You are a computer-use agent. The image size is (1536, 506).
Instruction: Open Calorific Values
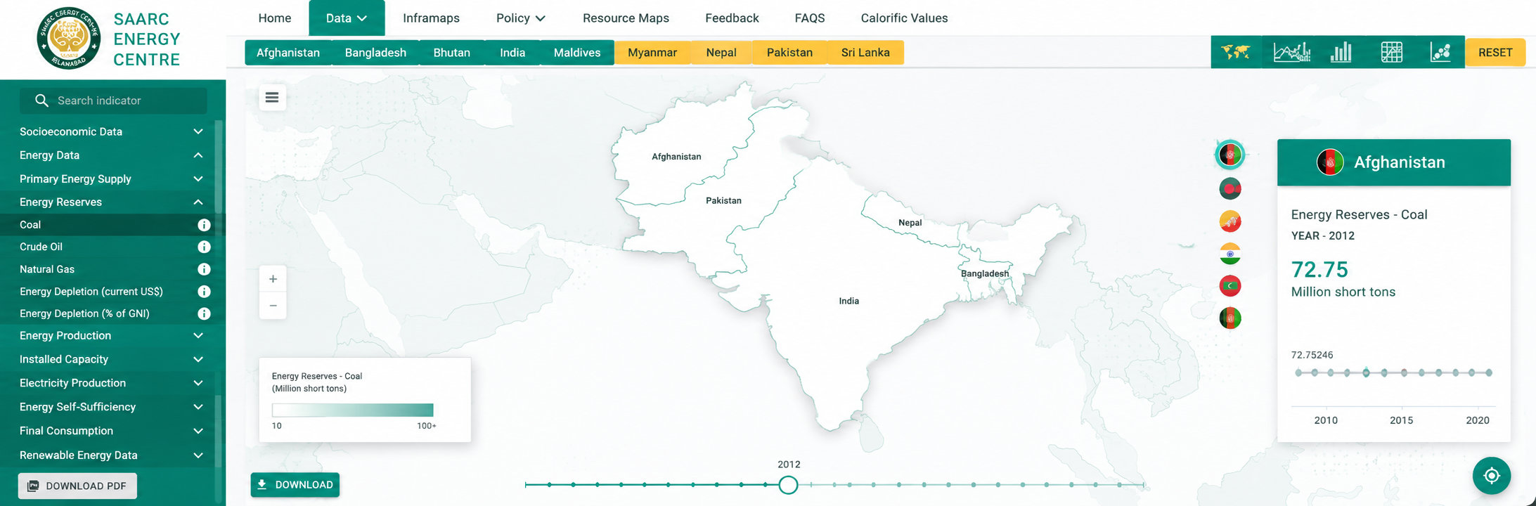pyautogui.click(x=904, y=18)
